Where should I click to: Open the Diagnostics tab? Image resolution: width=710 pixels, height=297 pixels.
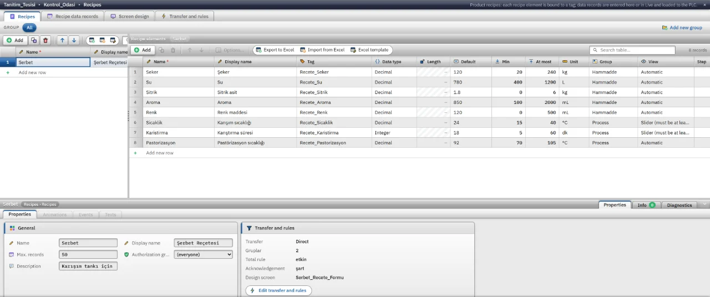(x=679, y=205)
